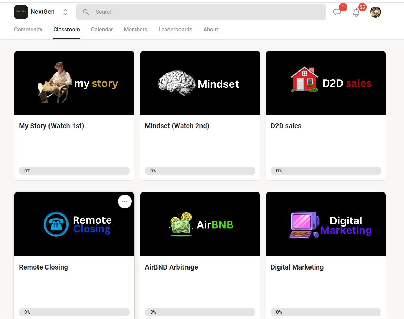Focus the Search input field
This screenshot has width=404, height=319.
tap(201, 12)
